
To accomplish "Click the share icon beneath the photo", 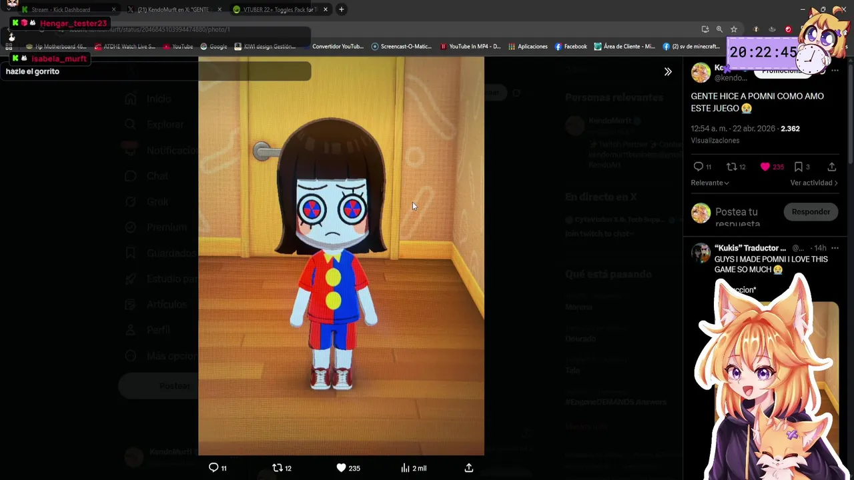I will (x=469, y=468).
